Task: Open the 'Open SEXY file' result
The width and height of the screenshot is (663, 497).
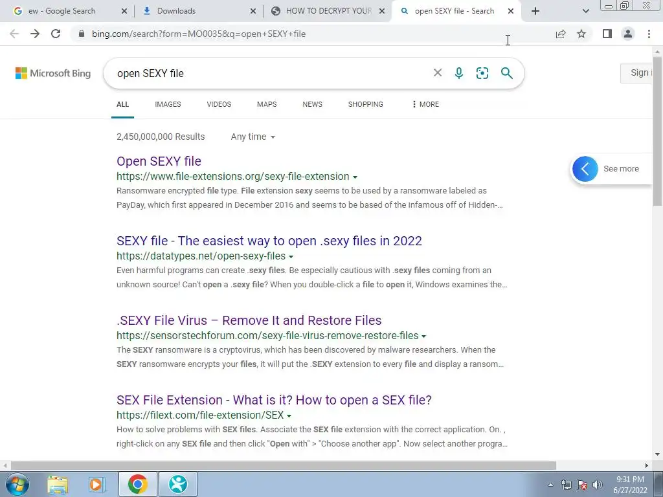Action: click(x=159, y=161)
